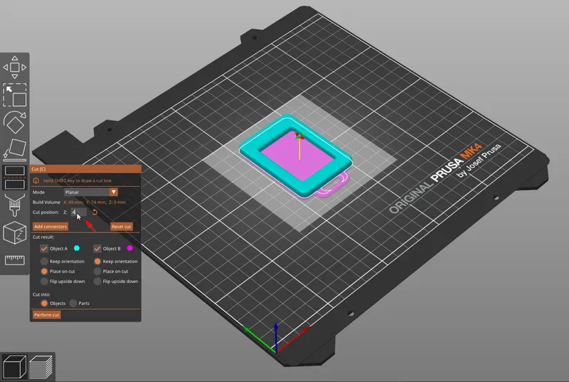Click the 'Hold SHIFT key to draw a cut line' hint

coord(78,181)
